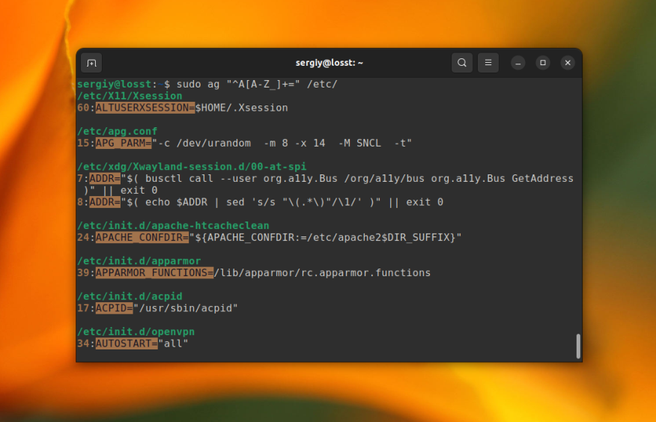
Task: Click the /etc/init.d/apparmor file path
Action: [139, 260]
